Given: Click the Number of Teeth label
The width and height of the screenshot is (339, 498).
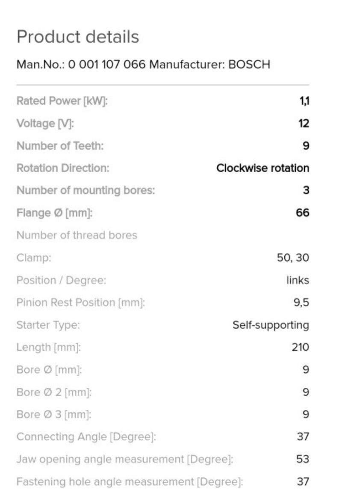Looking at the screenshot, I should pos(60,146).
